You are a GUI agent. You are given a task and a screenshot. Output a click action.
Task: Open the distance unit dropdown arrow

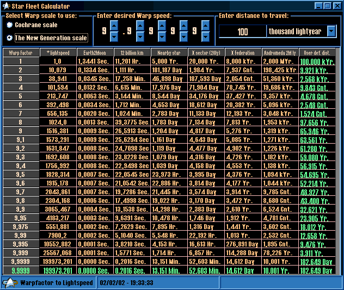331,32
